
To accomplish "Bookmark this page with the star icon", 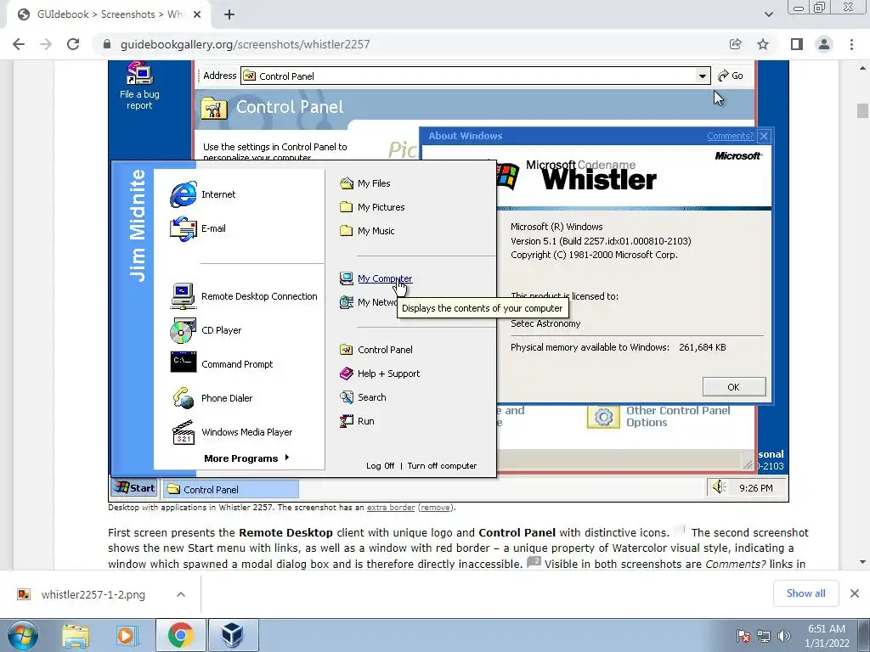I will click(x=763, y=44).
